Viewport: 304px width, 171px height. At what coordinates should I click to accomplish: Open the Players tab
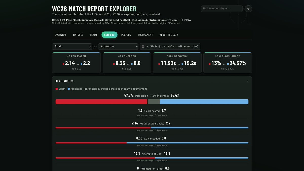[x=126, y=35]
